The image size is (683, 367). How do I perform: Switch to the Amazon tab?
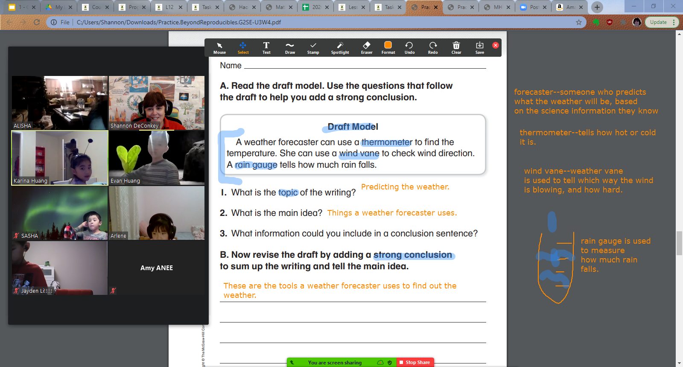[x=570, y=7]
